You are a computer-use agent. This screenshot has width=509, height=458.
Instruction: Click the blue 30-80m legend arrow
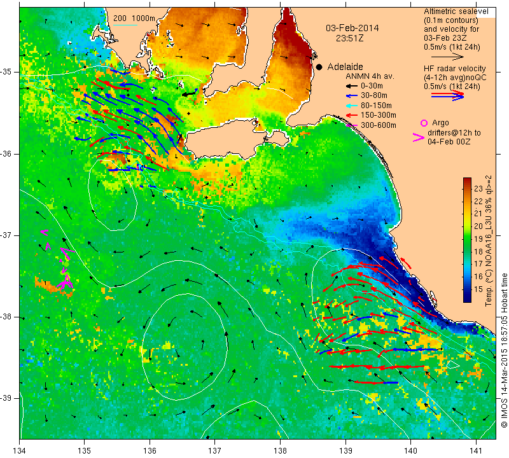(351, 96)
